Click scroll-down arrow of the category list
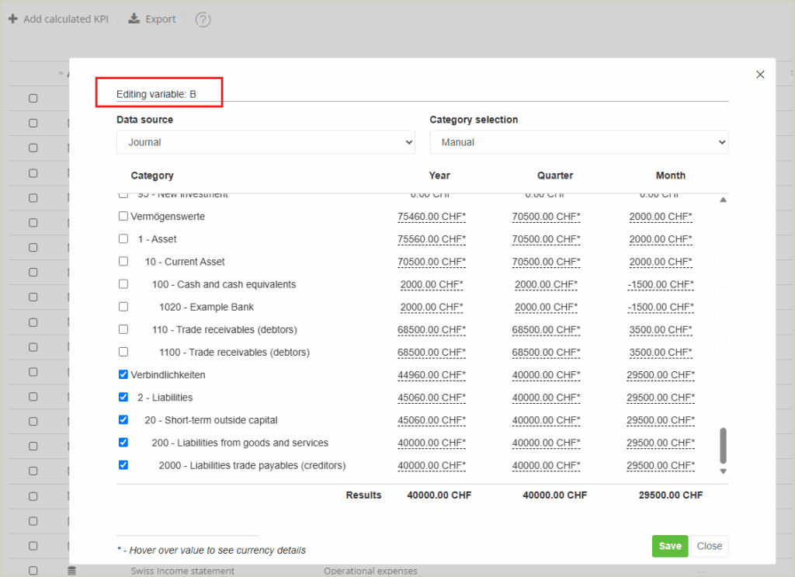 point(723,471)
